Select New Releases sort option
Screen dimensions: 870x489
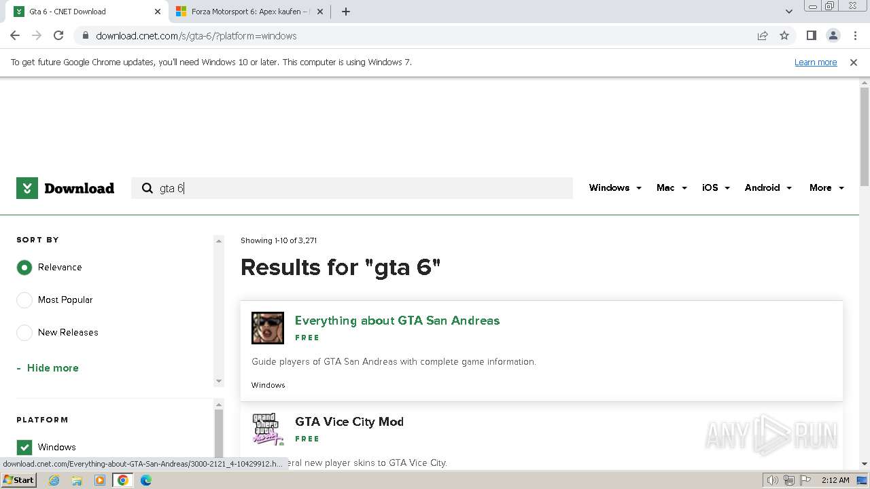tap(24, 333)
